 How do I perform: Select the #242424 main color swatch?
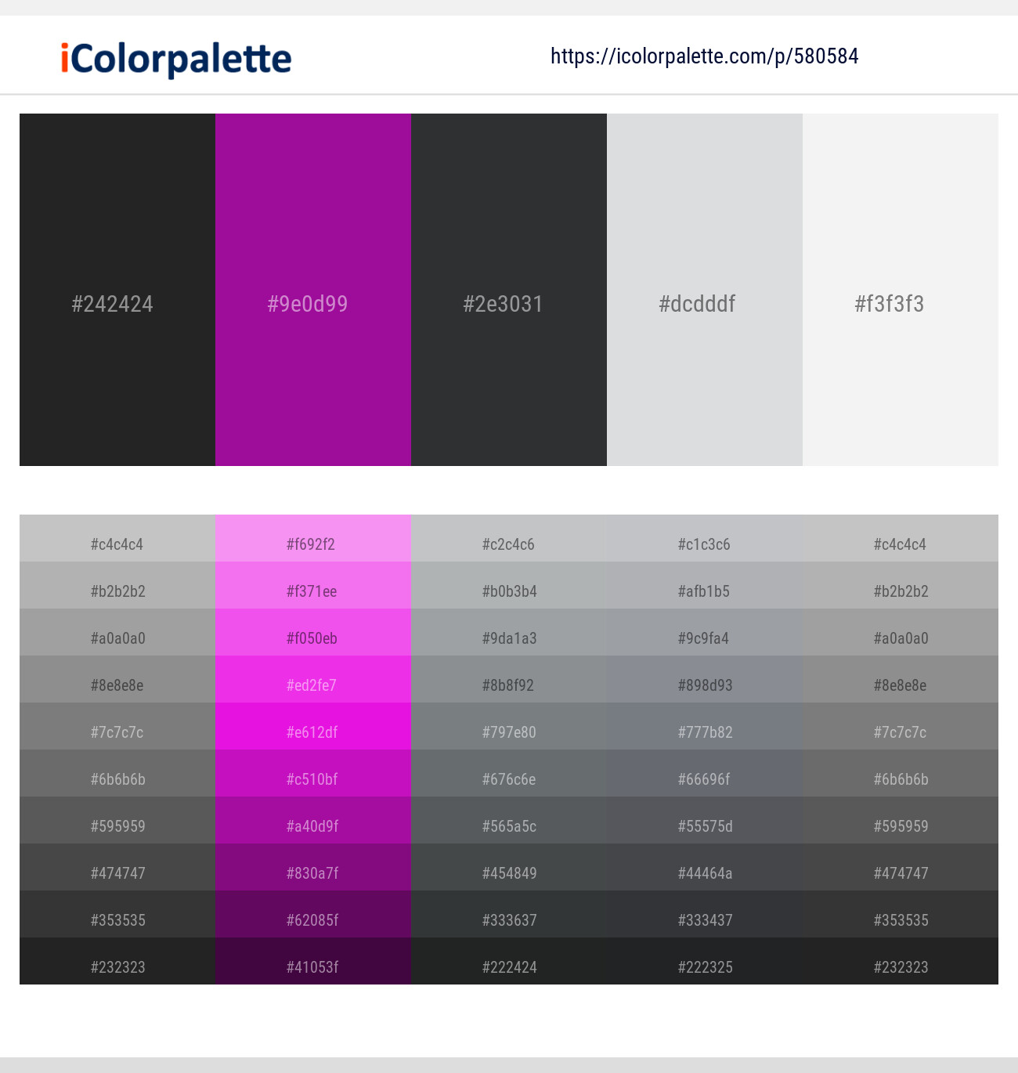117,290
